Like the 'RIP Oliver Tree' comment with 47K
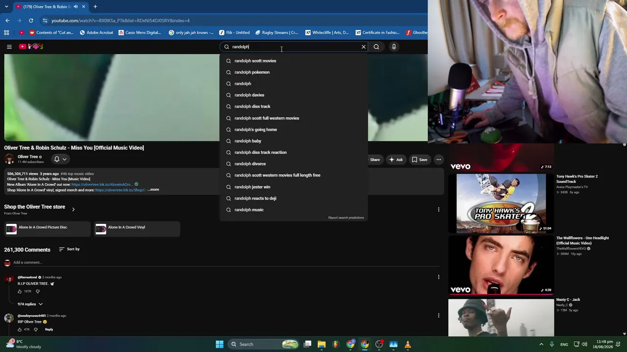 coord(20,330)
